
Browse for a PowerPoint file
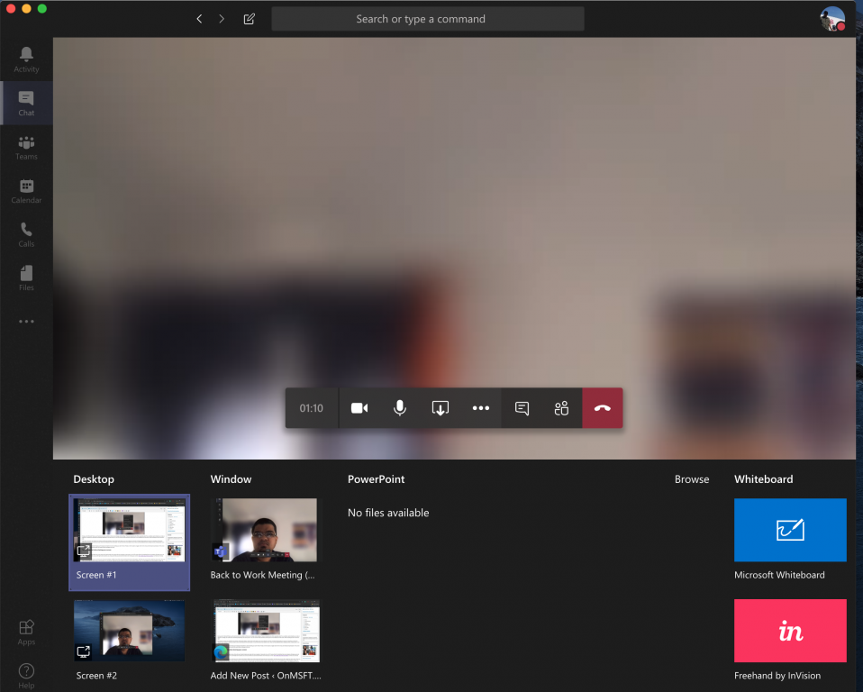pos(691,479)
